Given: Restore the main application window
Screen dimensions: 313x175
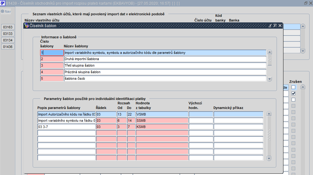Looking at the screenshot, I should click(306, 3).
